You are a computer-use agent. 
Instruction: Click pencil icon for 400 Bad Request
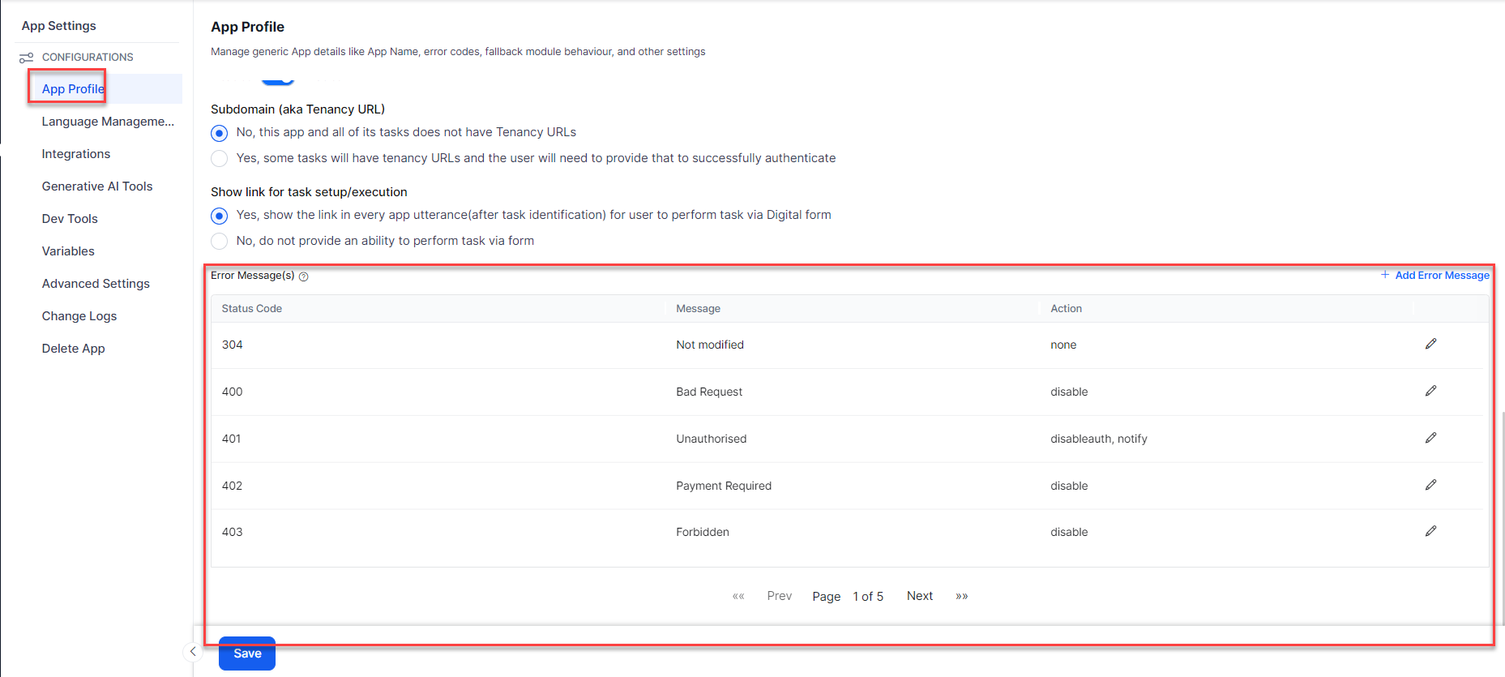pyautogui.click(x=1430, y=391)
